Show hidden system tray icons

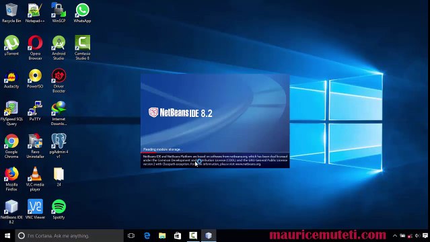point(395,236)
